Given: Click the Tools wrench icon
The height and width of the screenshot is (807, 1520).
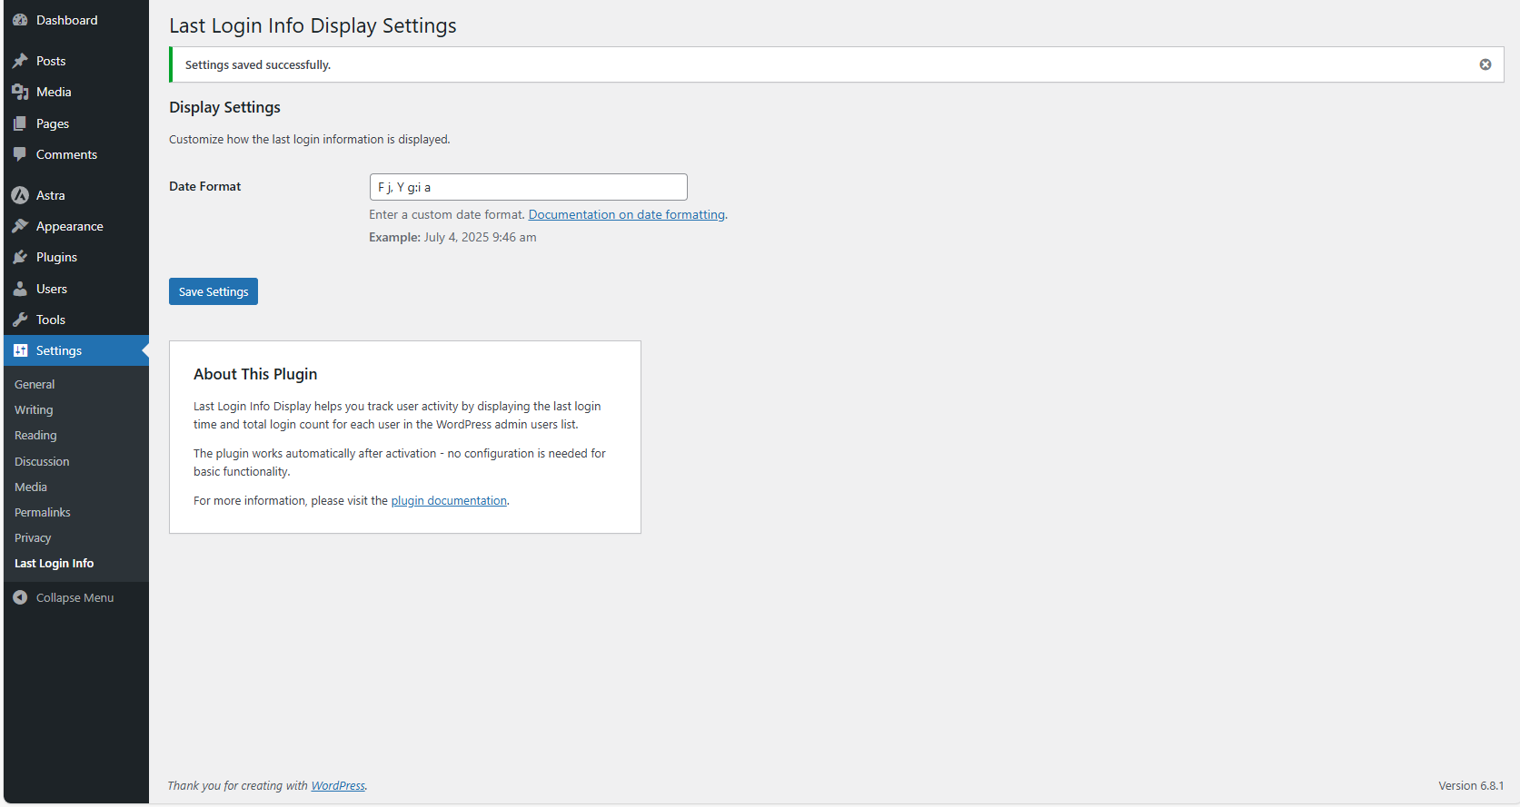Looking at the screenshot, I should click(20, 320).
